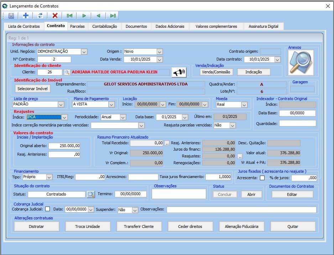Open Anexos magnifying glass thumbnail
This screenshot has width=334, height=255.
[301, 63]
